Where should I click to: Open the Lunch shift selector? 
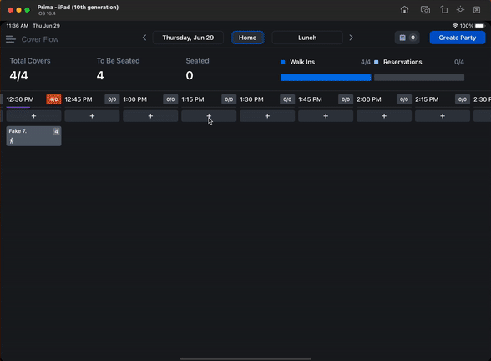pos(307,38)
